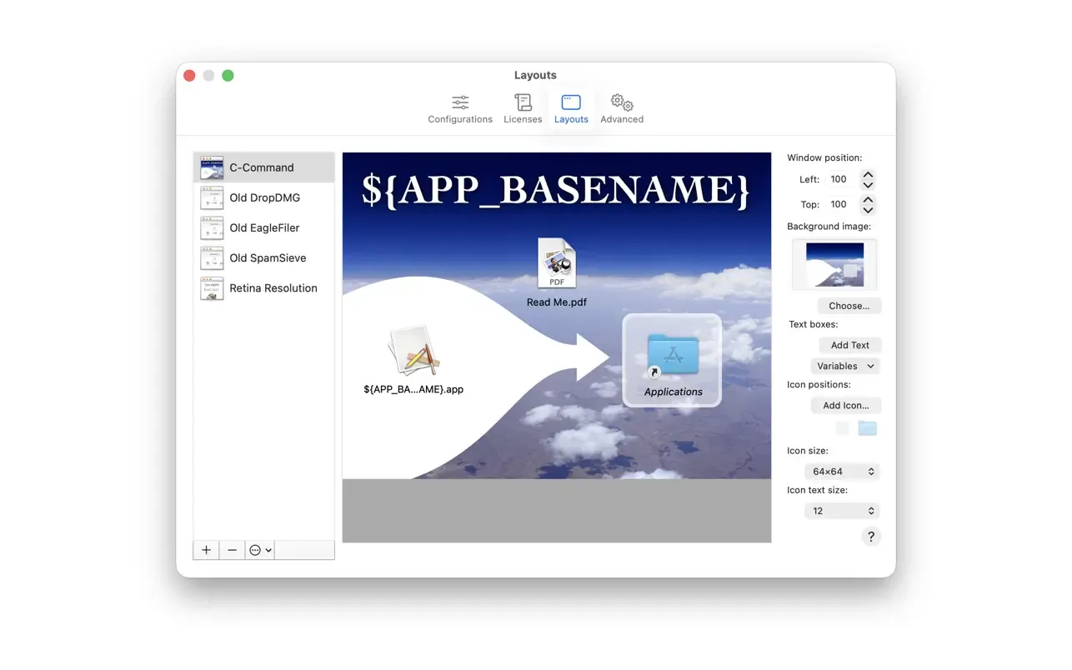Expand the Variables dropdown
The image size is (1072, 670).
click(844, 366)
